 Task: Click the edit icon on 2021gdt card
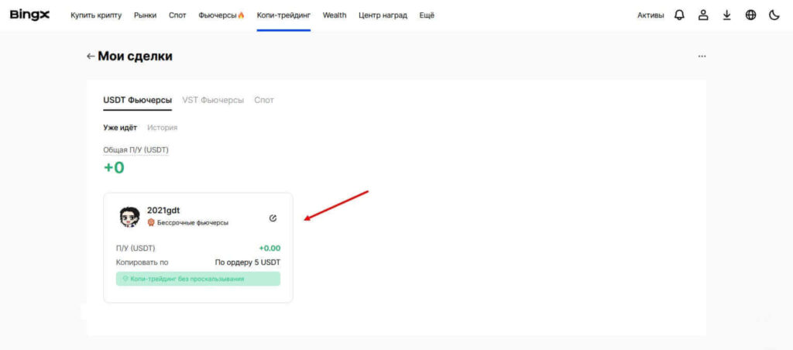pos(273,218)
